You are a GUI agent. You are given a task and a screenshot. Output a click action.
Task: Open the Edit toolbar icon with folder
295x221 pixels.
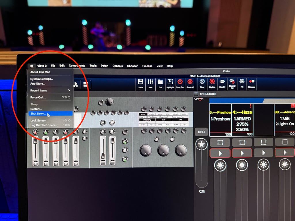pos(160,84)
